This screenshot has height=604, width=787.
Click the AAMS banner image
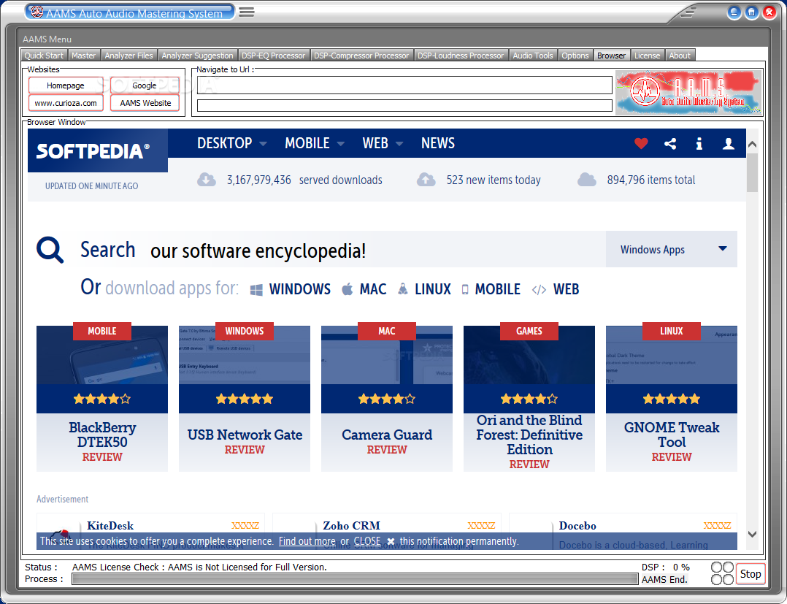coord(688,92)
